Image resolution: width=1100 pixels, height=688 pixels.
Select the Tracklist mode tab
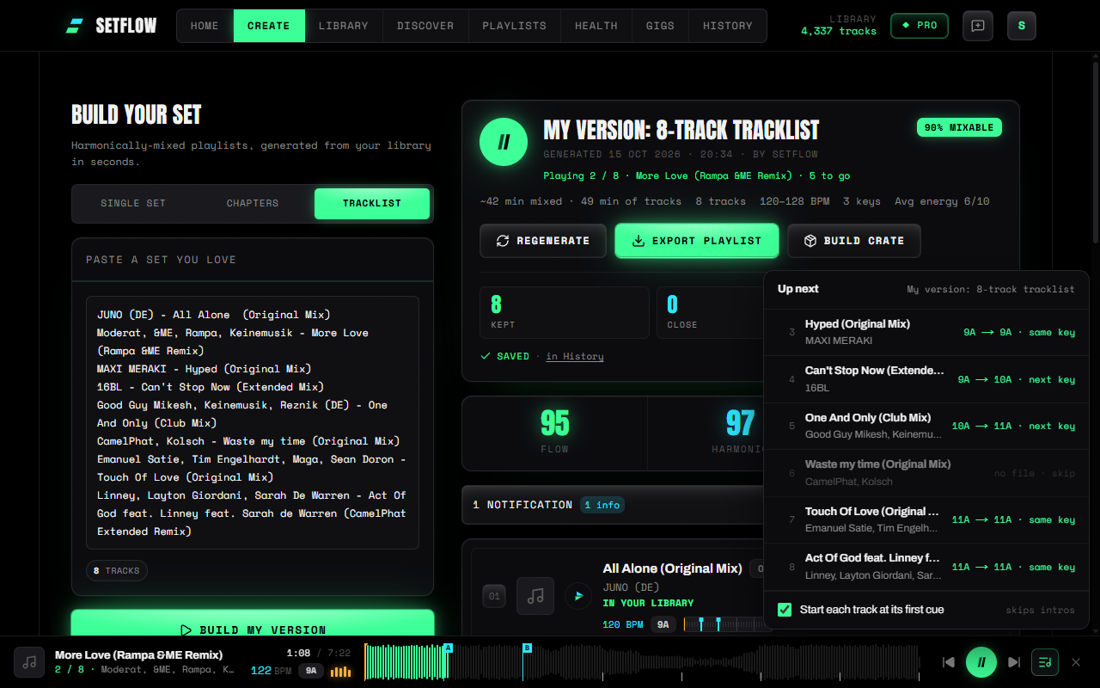[372, 203]
